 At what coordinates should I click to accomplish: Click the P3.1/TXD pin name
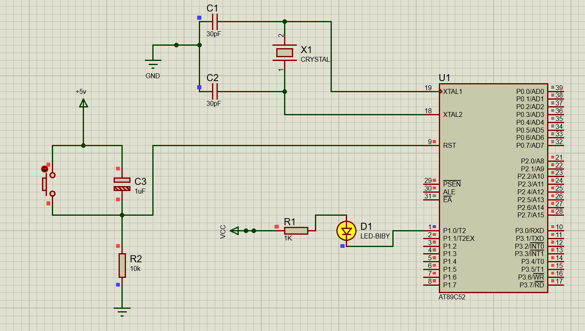[x=530, y=238]
